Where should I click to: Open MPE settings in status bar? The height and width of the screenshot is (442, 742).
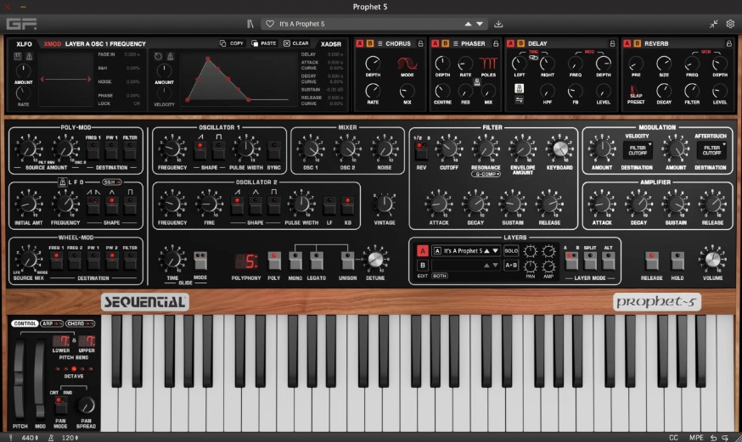[x=696, y=438]
